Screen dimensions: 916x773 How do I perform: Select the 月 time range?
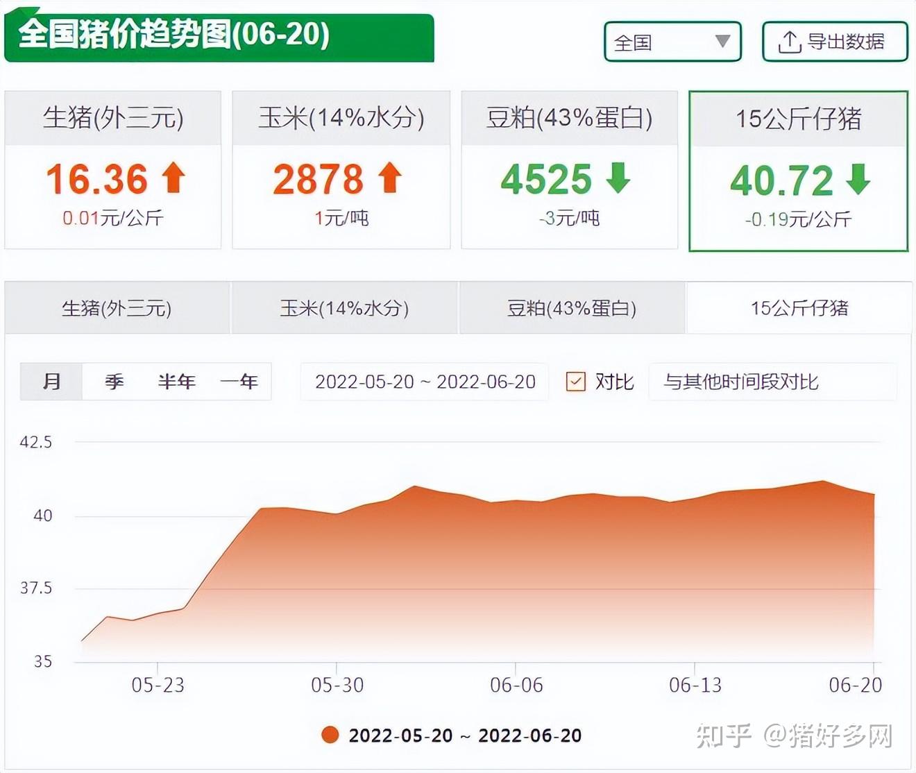(51, 382)
